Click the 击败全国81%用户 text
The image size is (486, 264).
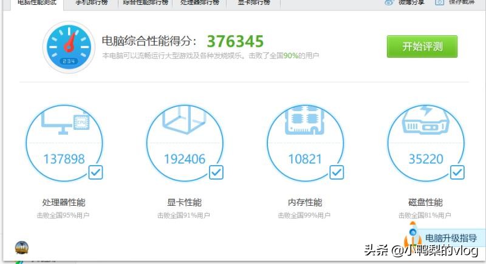(x=425, y=215)
